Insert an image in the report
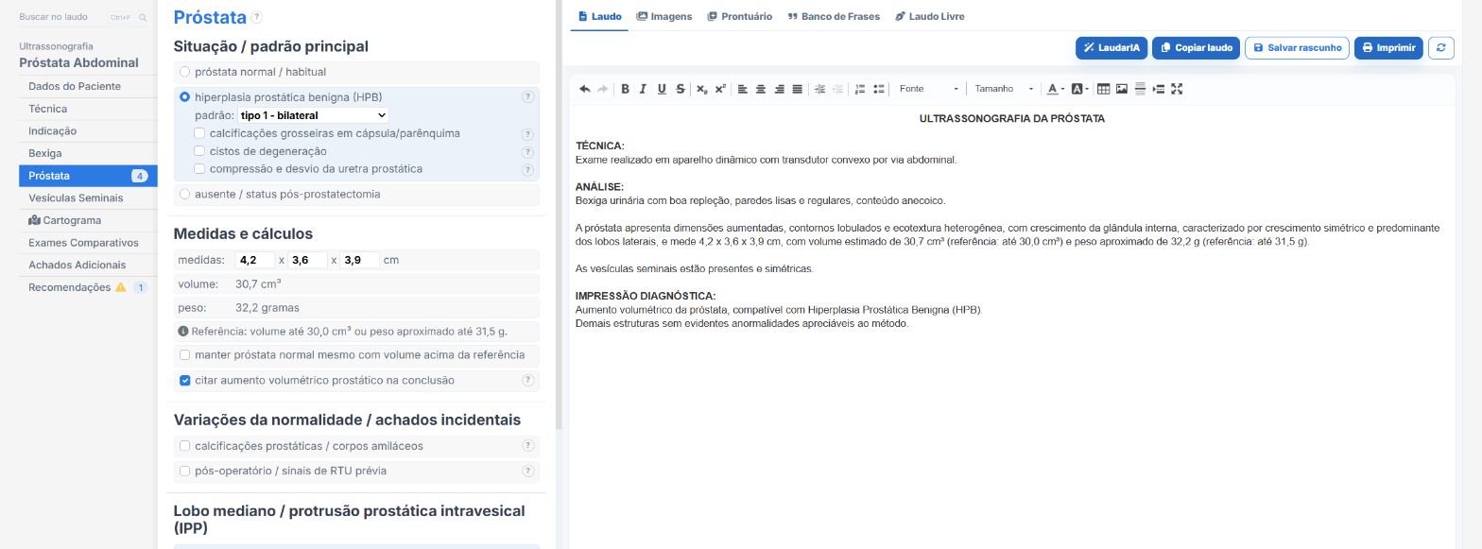The width and height of the screenshot is (1482, 549). point(1122,89)
